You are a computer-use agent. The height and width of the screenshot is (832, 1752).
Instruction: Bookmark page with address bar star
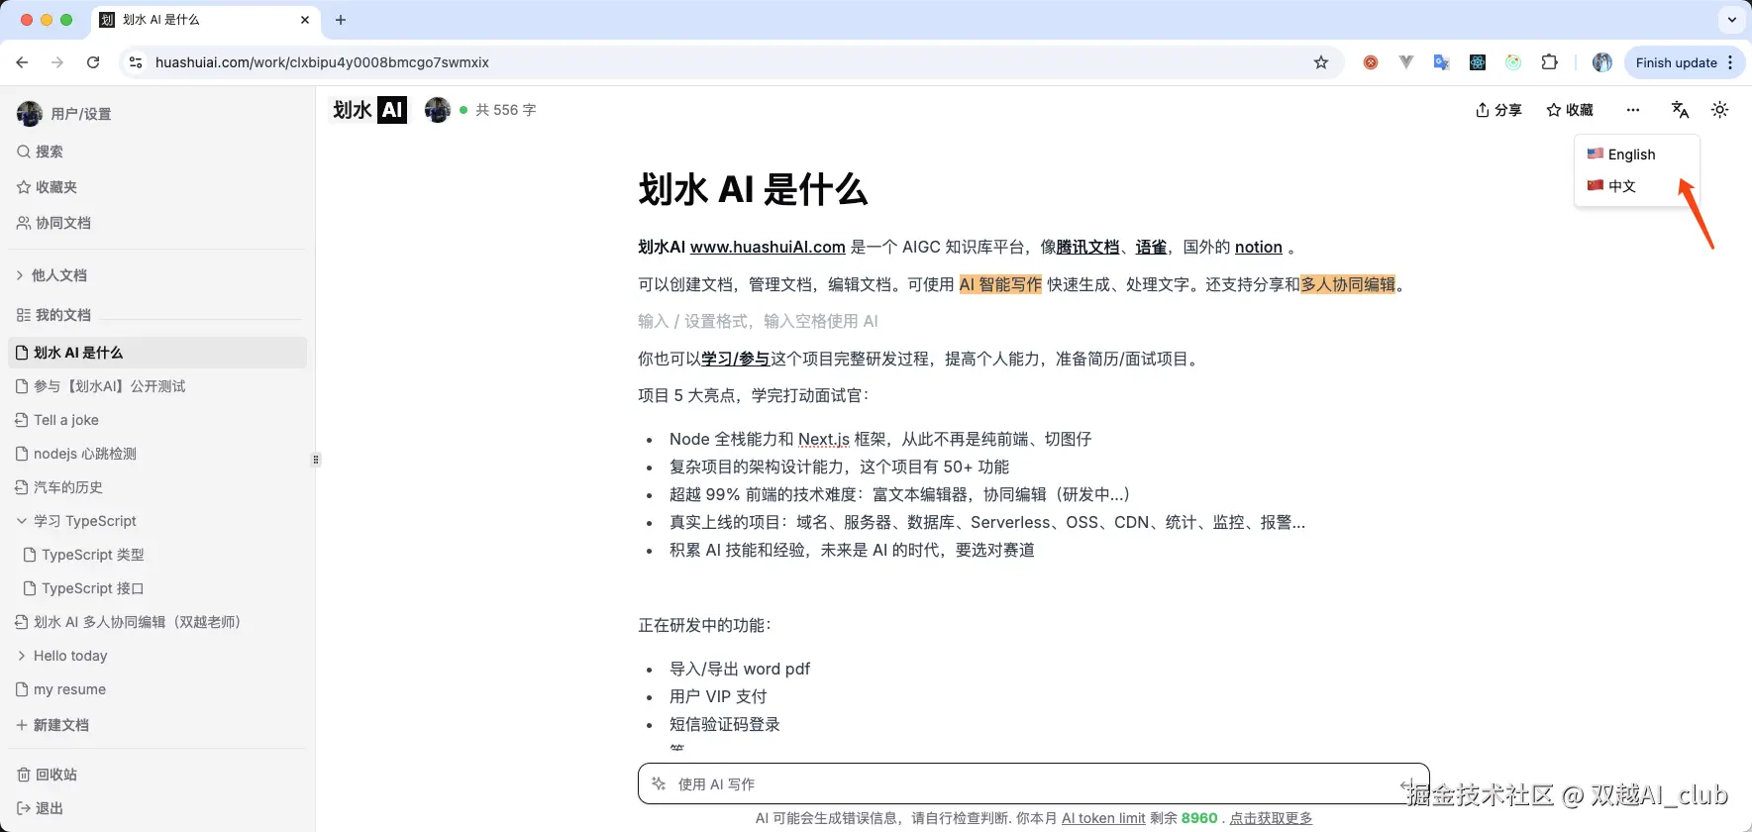1320,62
